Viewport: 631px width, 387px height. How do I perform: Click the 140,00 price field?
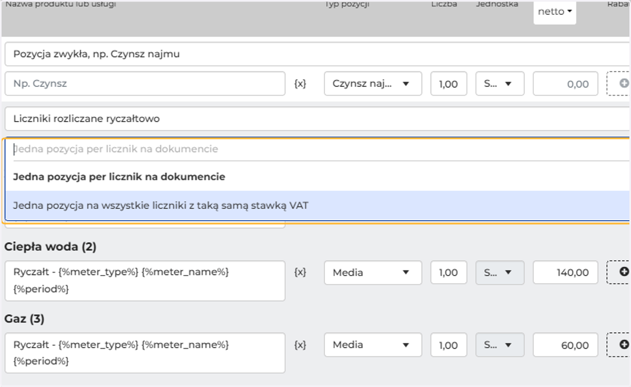565,272
